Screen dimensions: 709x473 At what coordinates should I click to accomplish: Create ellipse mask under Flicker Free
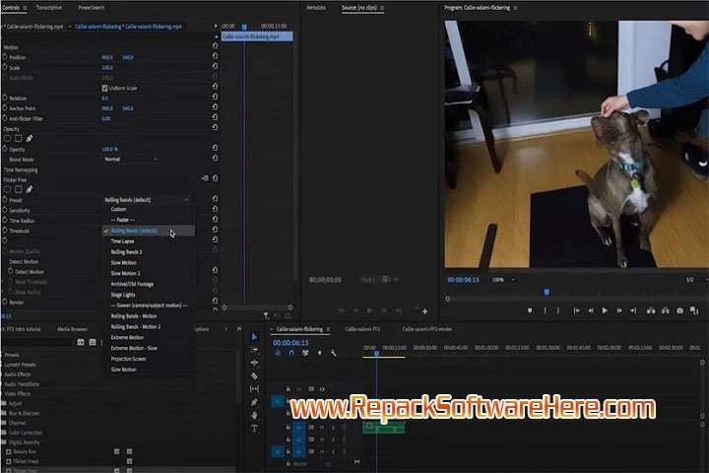coord(7,189)
